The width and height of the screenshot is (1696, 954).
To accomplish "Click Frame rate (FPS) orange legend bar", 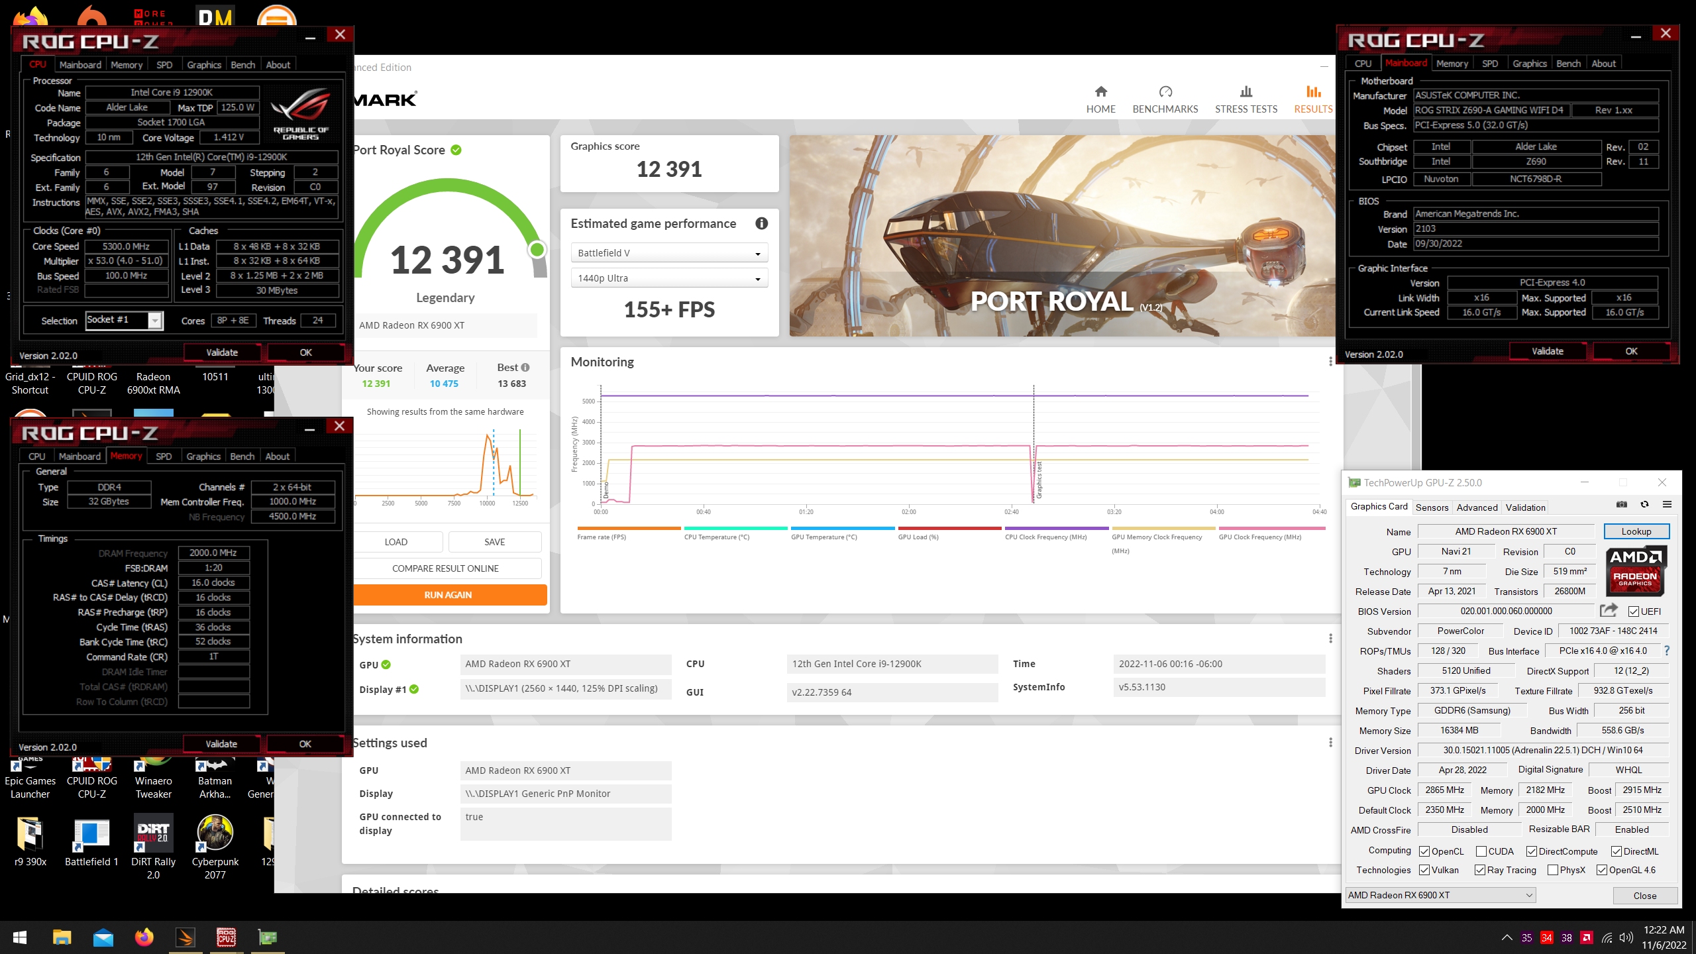I will (x=629, y=528).
